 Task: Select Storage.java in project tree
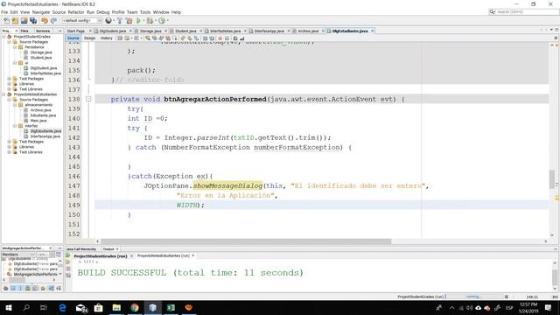pyautogui.click(x=41, y=52)
